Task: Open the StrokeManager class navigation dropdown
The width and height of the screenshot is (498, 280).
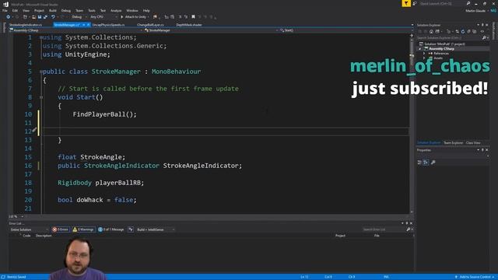Action: coord(211,30)
